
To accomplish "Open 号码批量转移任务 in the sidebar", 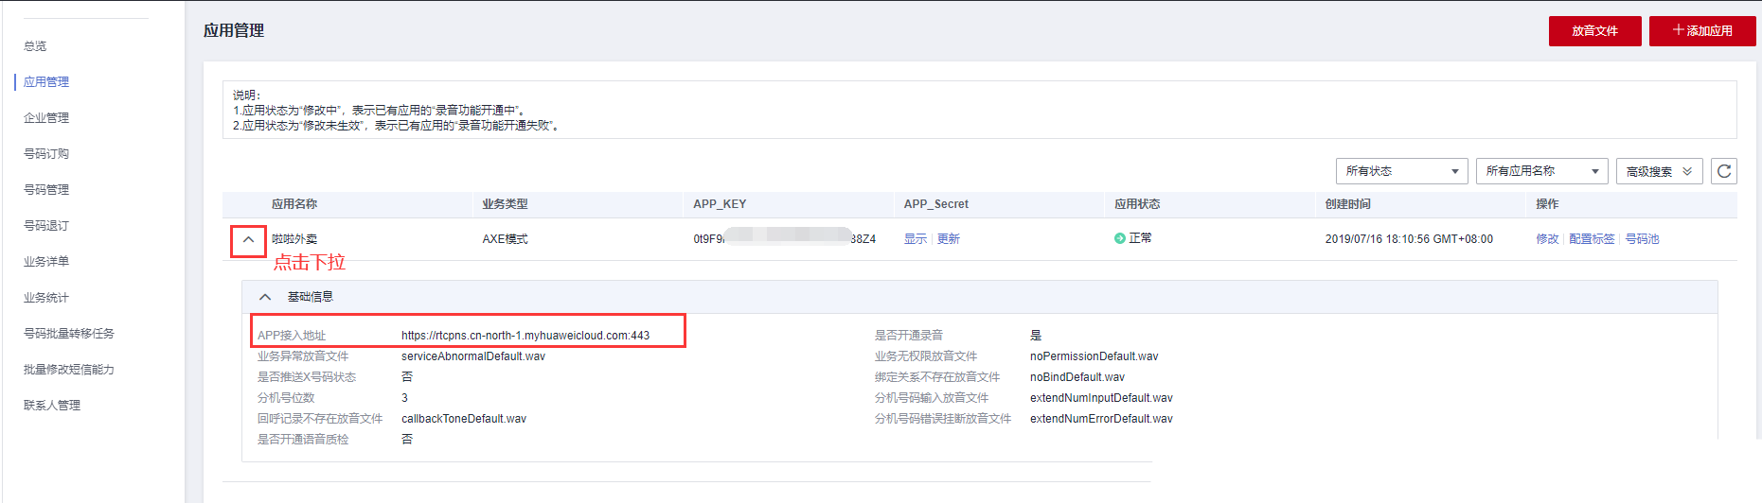I will (69, 334).
